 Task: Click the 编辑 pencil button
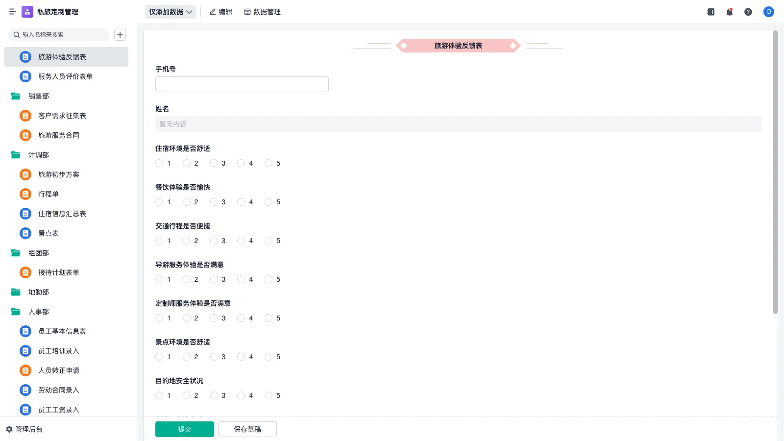pyautogui.click(x=221, y=12)
